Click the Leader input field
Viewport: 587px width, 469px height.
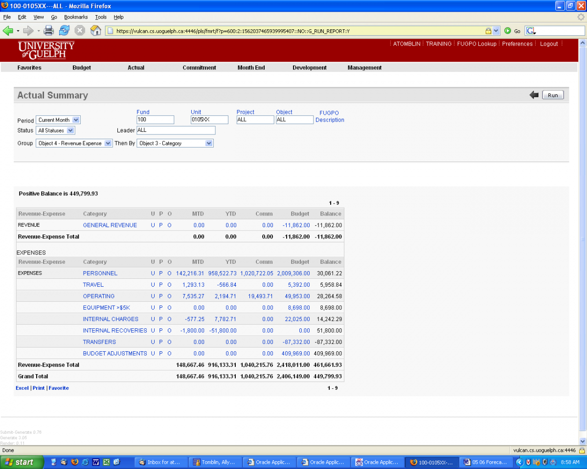(x=176, y=130)
